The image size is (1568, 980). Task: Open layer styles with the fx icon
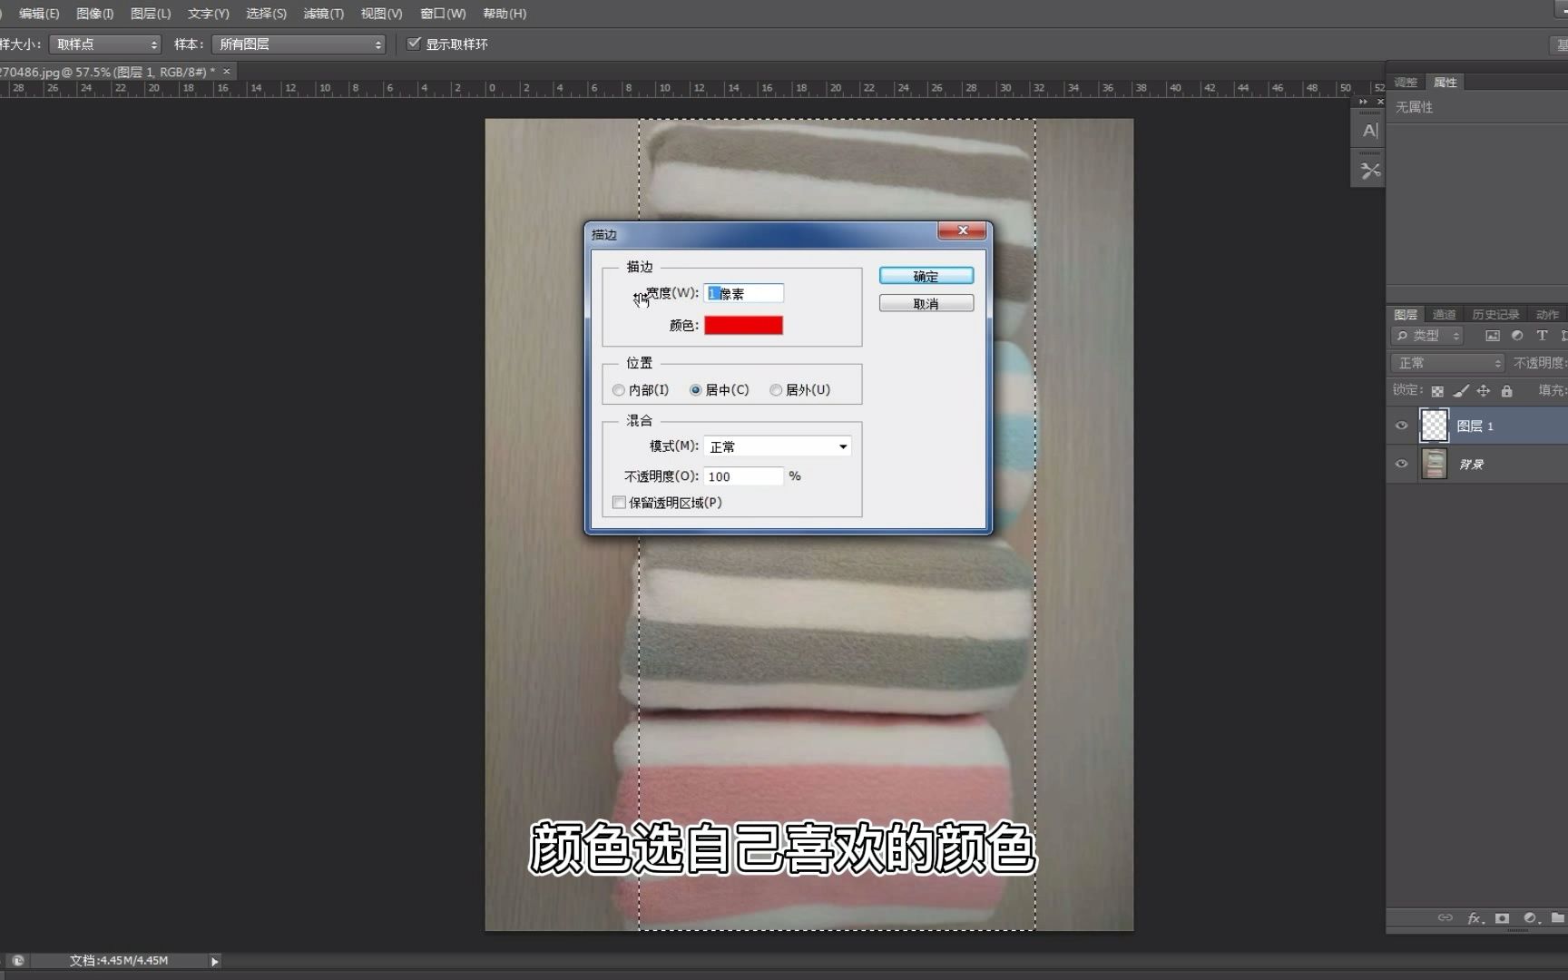tap(1474, 918)
